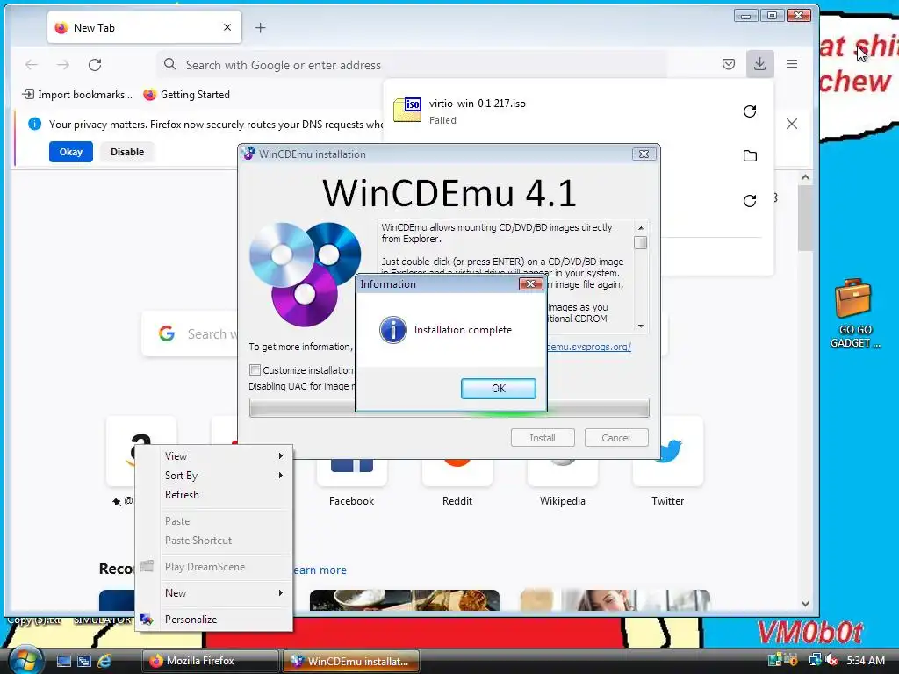Click the WinCDEmu disc logo image
Viewport: 899px width, 674px height.
pyautogui.click(x=305, y=274)
